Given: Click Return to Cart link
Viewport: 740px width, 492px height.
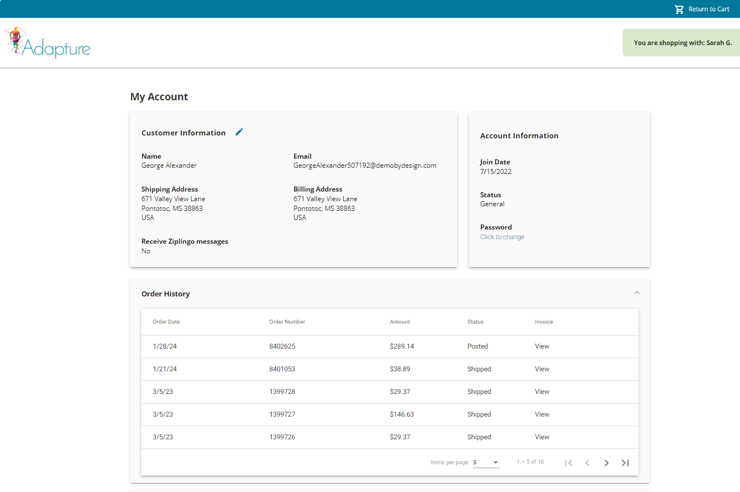Looking at the screenshot, I should pos(709,9).
